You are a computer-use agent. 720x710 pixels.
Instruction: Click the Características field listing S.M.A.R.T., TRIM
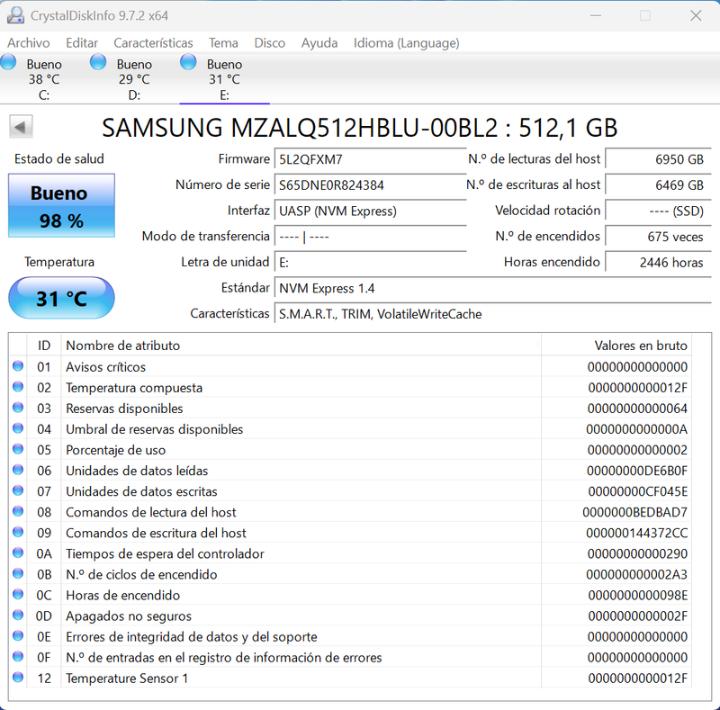pyautogui.click(x=492, y=314)
